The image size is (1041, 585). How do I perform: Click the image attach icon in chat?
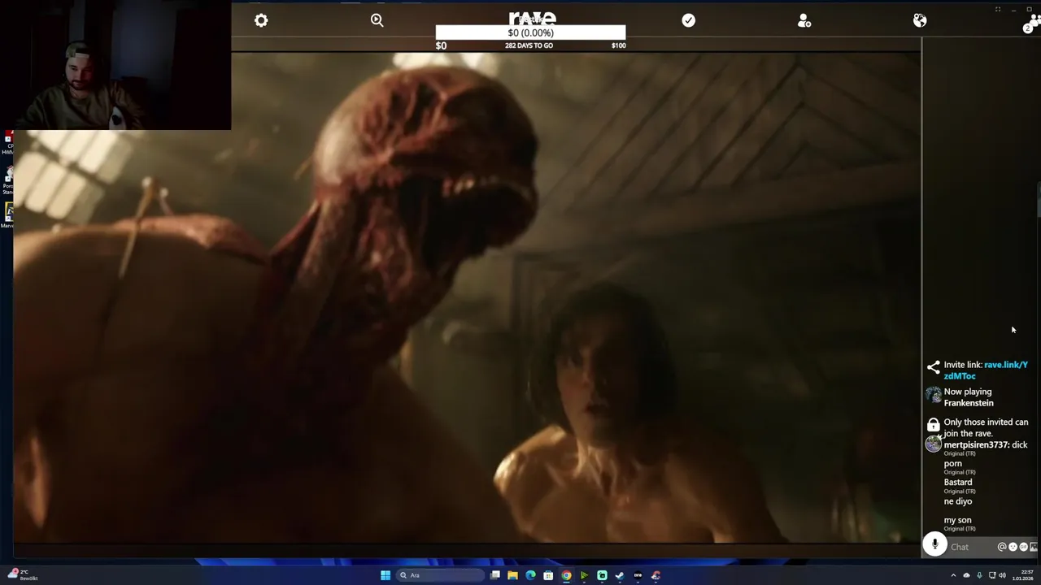[x=1034, y=547]
